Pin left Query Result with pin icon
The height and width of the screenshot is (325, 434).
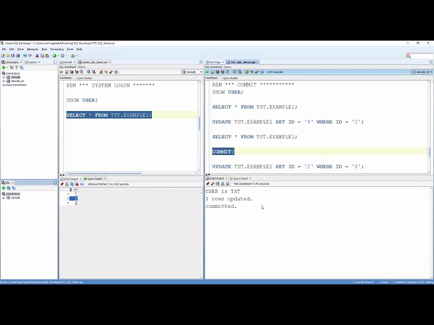[62, 184]
